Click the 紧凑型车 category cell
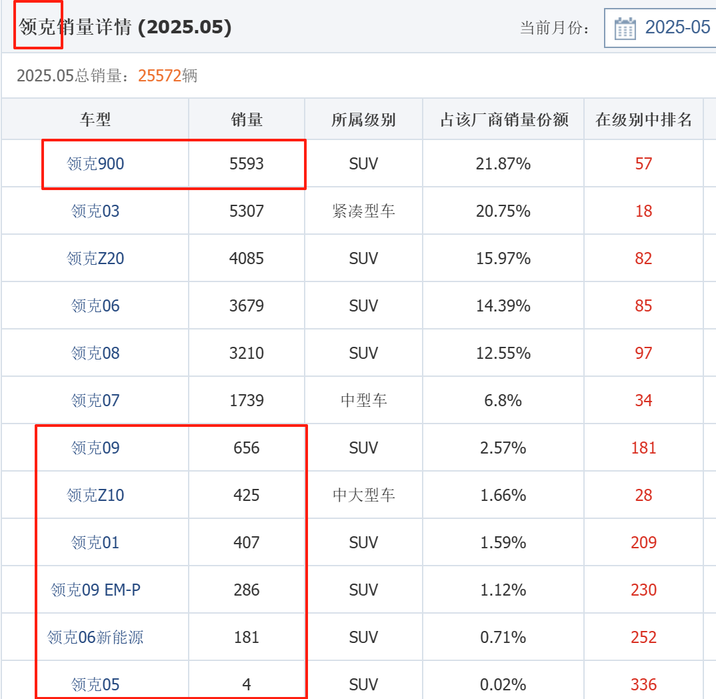 click(363, 211)
